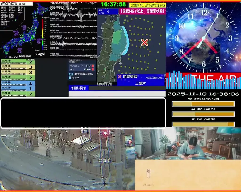Click intensity 1 box for 09:40 M4.5 quake
This screenshot has width=241, height=192.
point(31,83)
